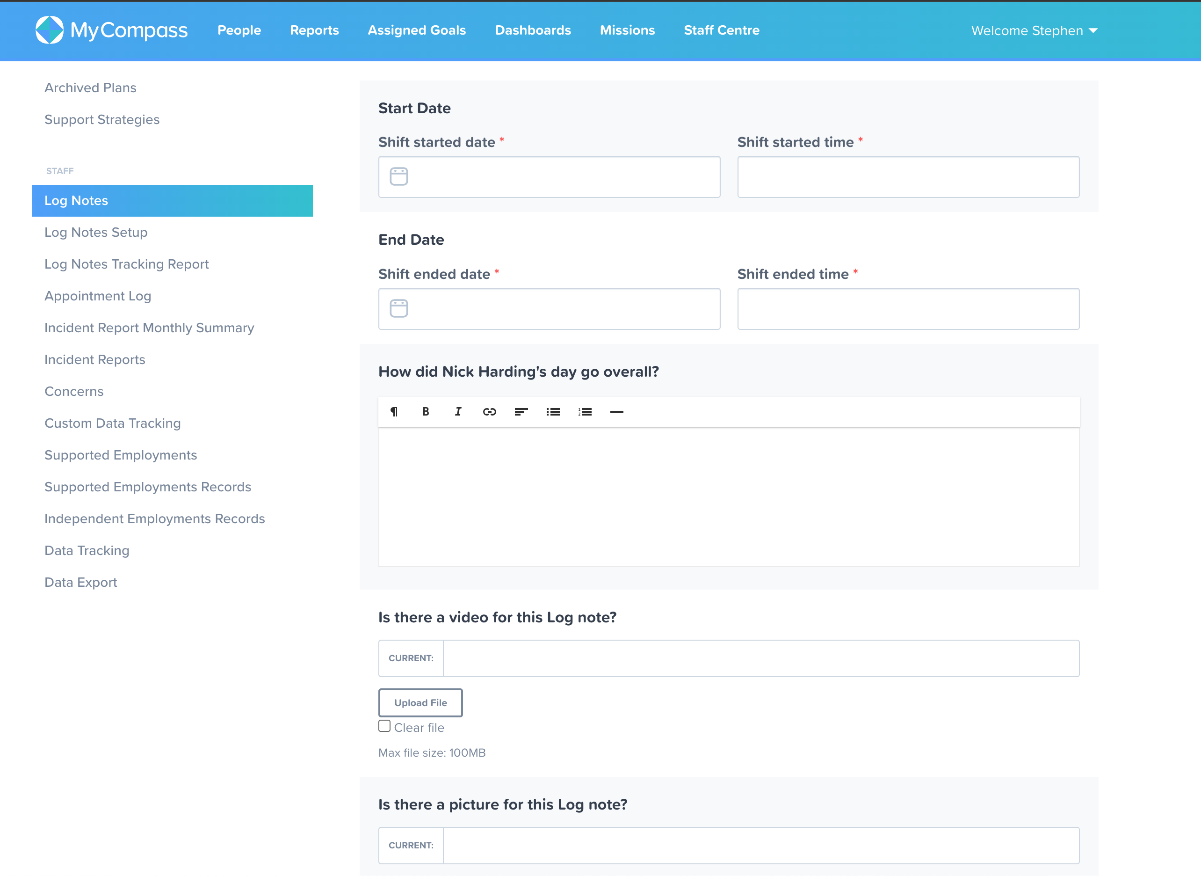Image resolution: width=1201 pixels, height=876 pixels.
Task: Click the Shift ended date field
Action: pos(549,309)
